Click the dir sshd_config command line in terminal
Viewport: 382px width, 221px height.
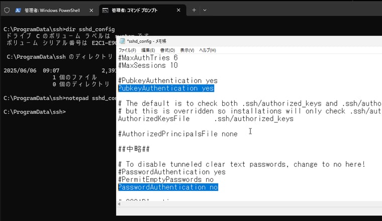[x=59, y=29]
